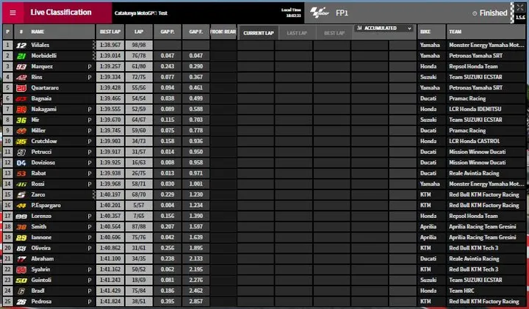Click position 1 cell for Viñales
This screenshot has height=309, width=529.
point(8,46)
